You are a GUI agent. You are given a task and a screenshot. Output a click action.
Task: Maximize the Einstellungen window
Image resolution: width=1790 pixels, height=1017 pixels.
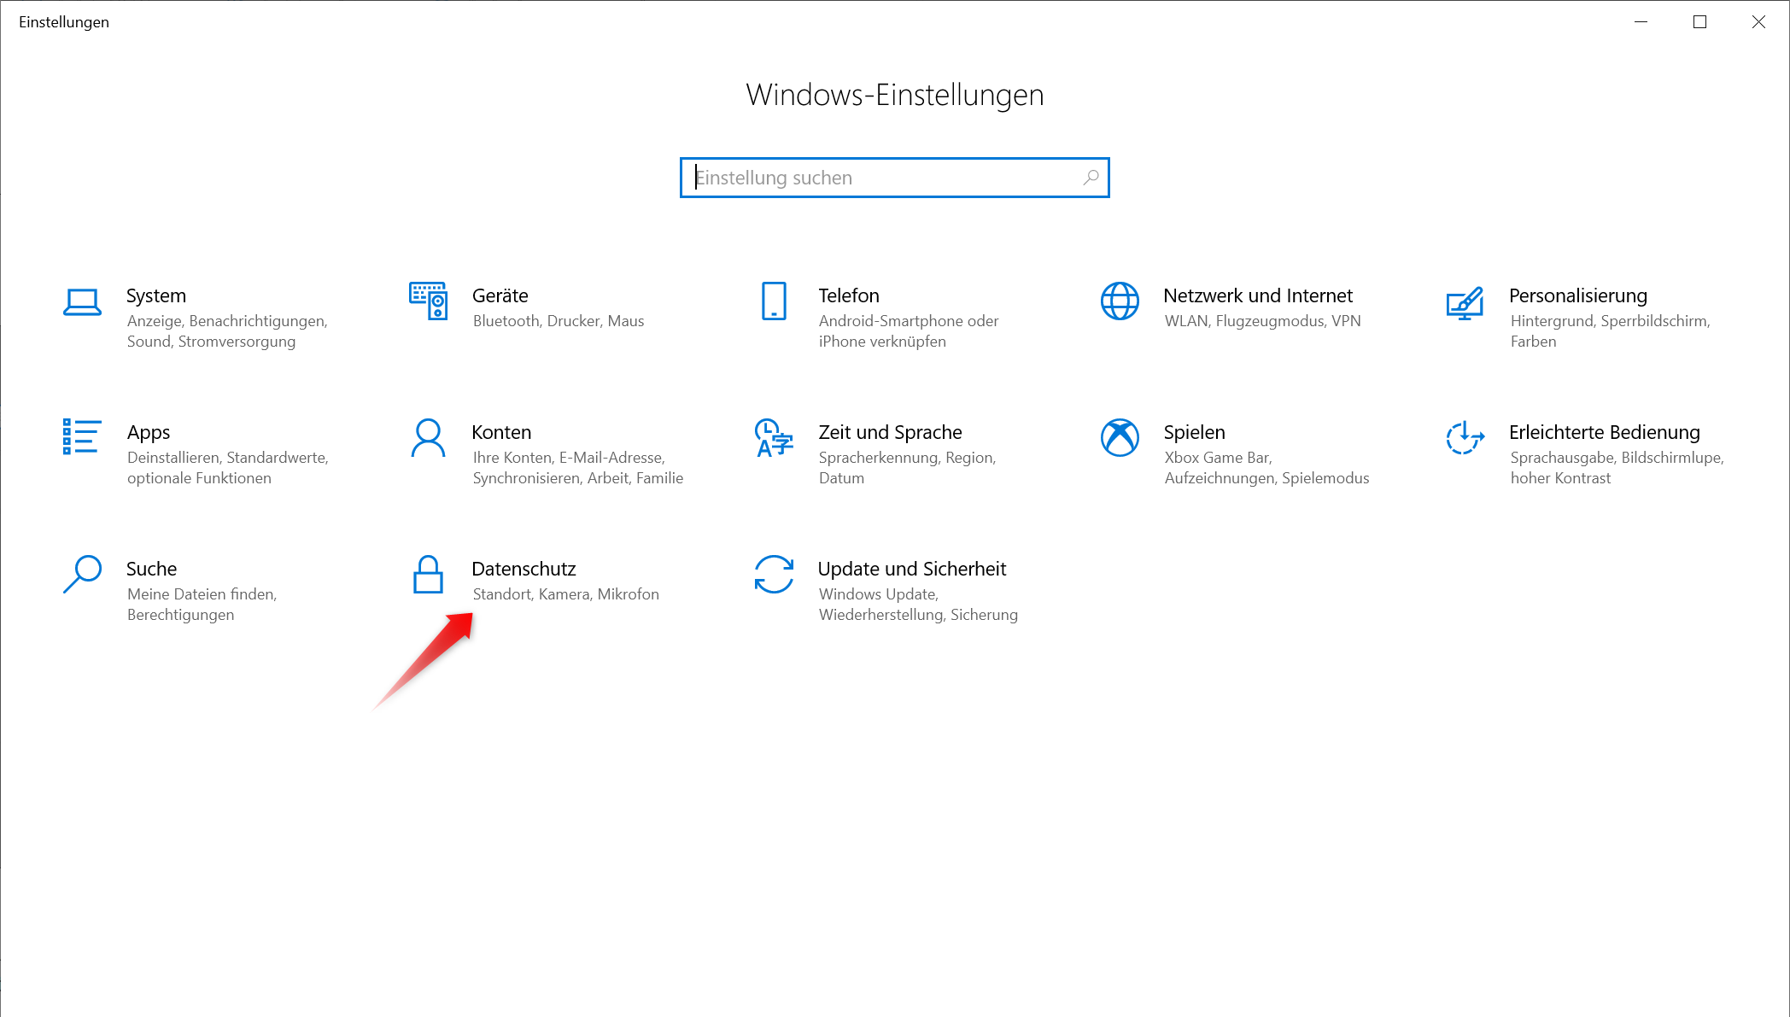click(1699, 22)
